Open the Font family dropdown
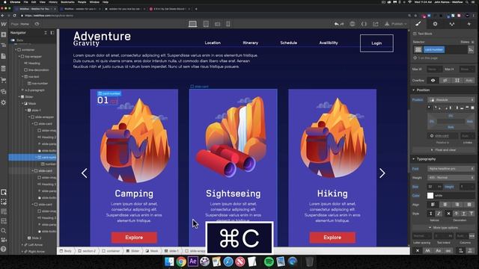 coord(451,169)
